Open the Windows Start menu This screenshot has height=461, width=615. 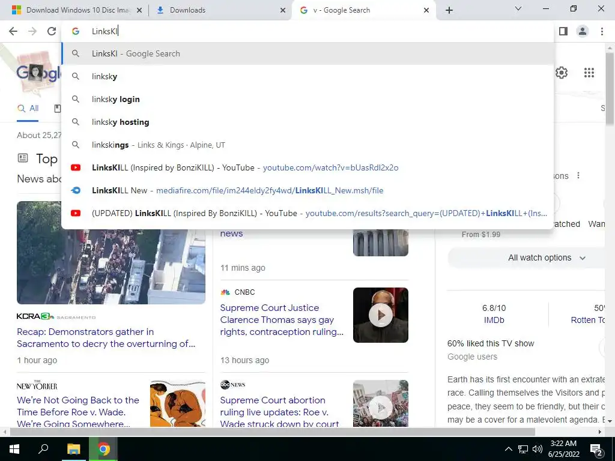point(14,449)
